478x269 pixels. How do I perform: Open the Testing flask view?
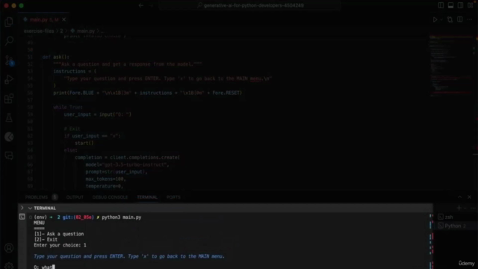point(9,118)
